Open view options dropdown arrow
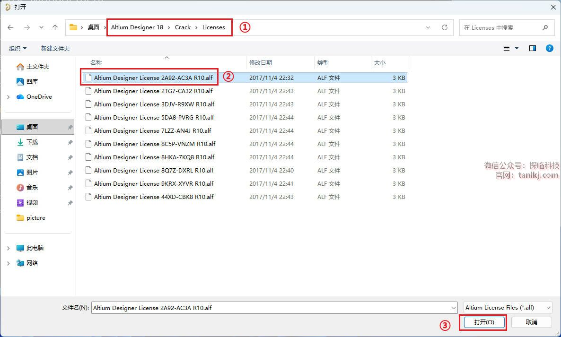This screenshot has width=561, height=337. 517,48
